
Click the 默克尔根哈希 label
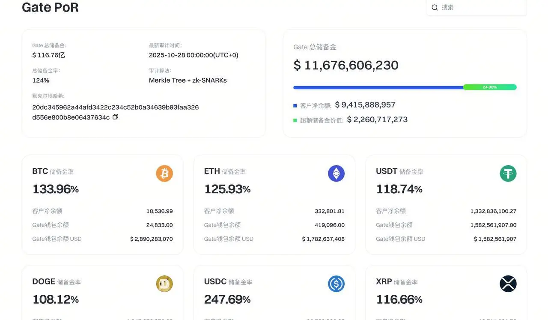(x=48, y=96)
